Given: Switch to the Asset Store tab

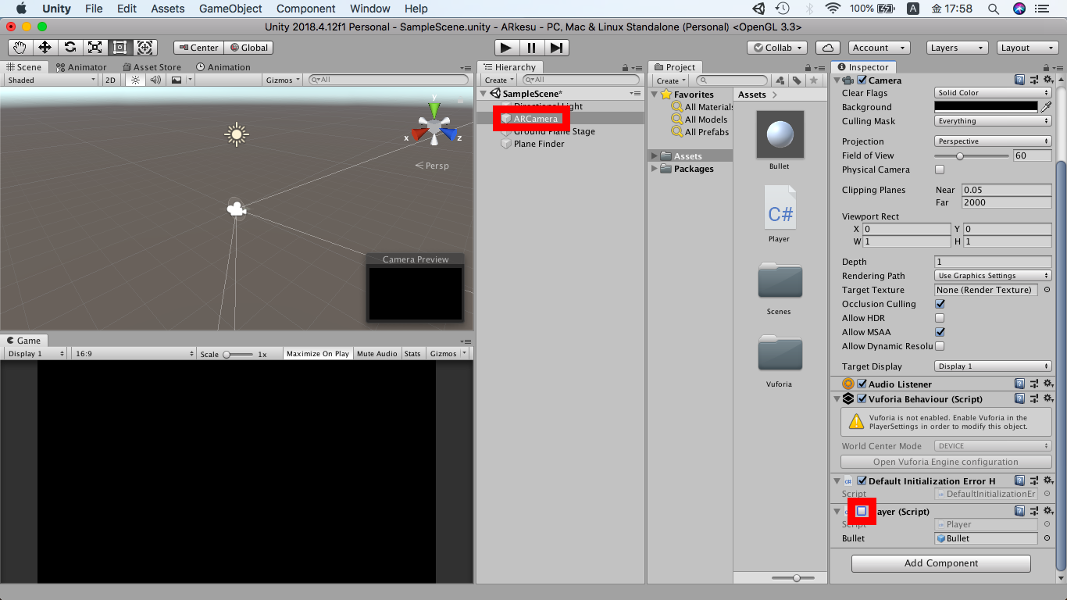Looking at the screenshot, I should [152, 67].
